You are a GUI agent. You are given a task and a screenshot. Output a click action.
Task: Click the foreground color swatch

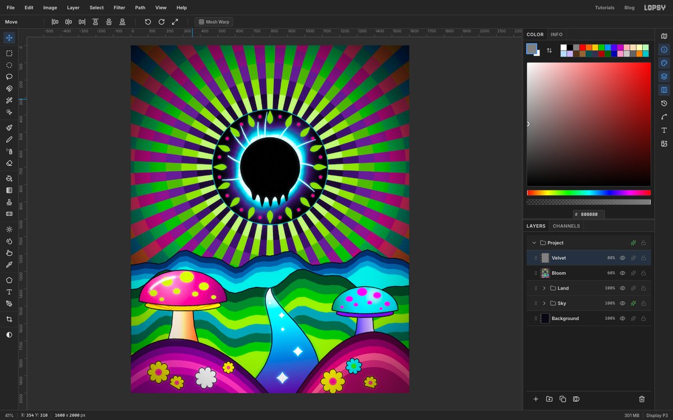(x=531, y=49)
